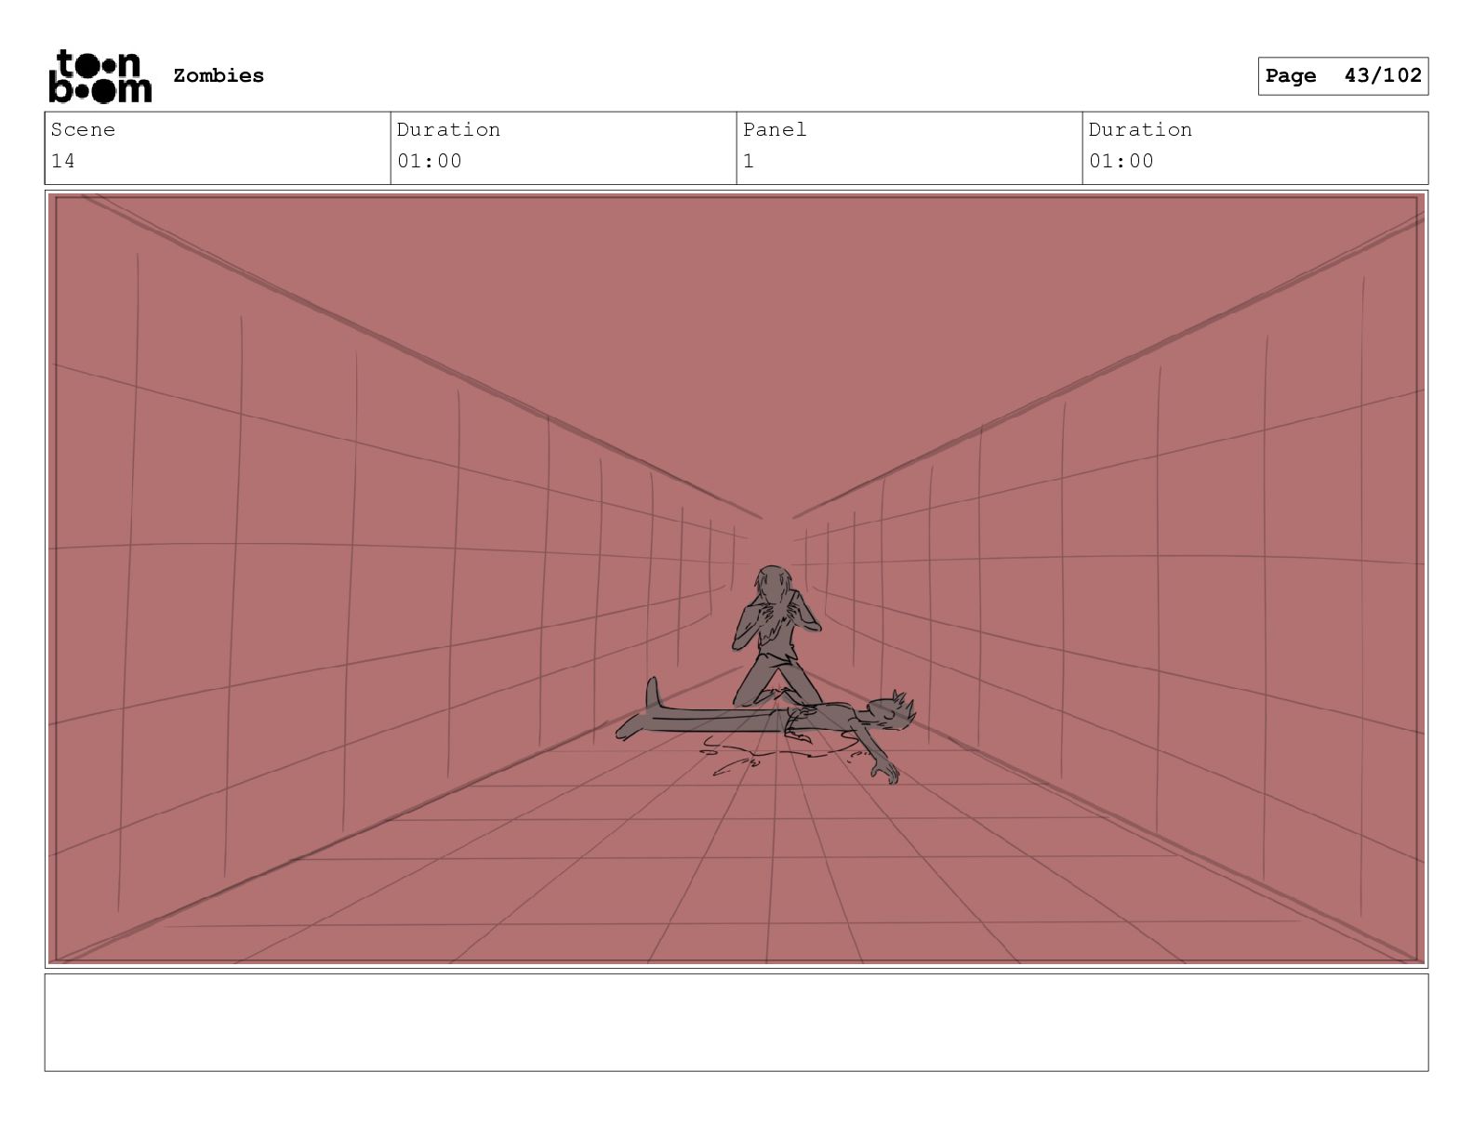Select the scene number '14'
1473x1138 pixels.
(x=63, y=161)
